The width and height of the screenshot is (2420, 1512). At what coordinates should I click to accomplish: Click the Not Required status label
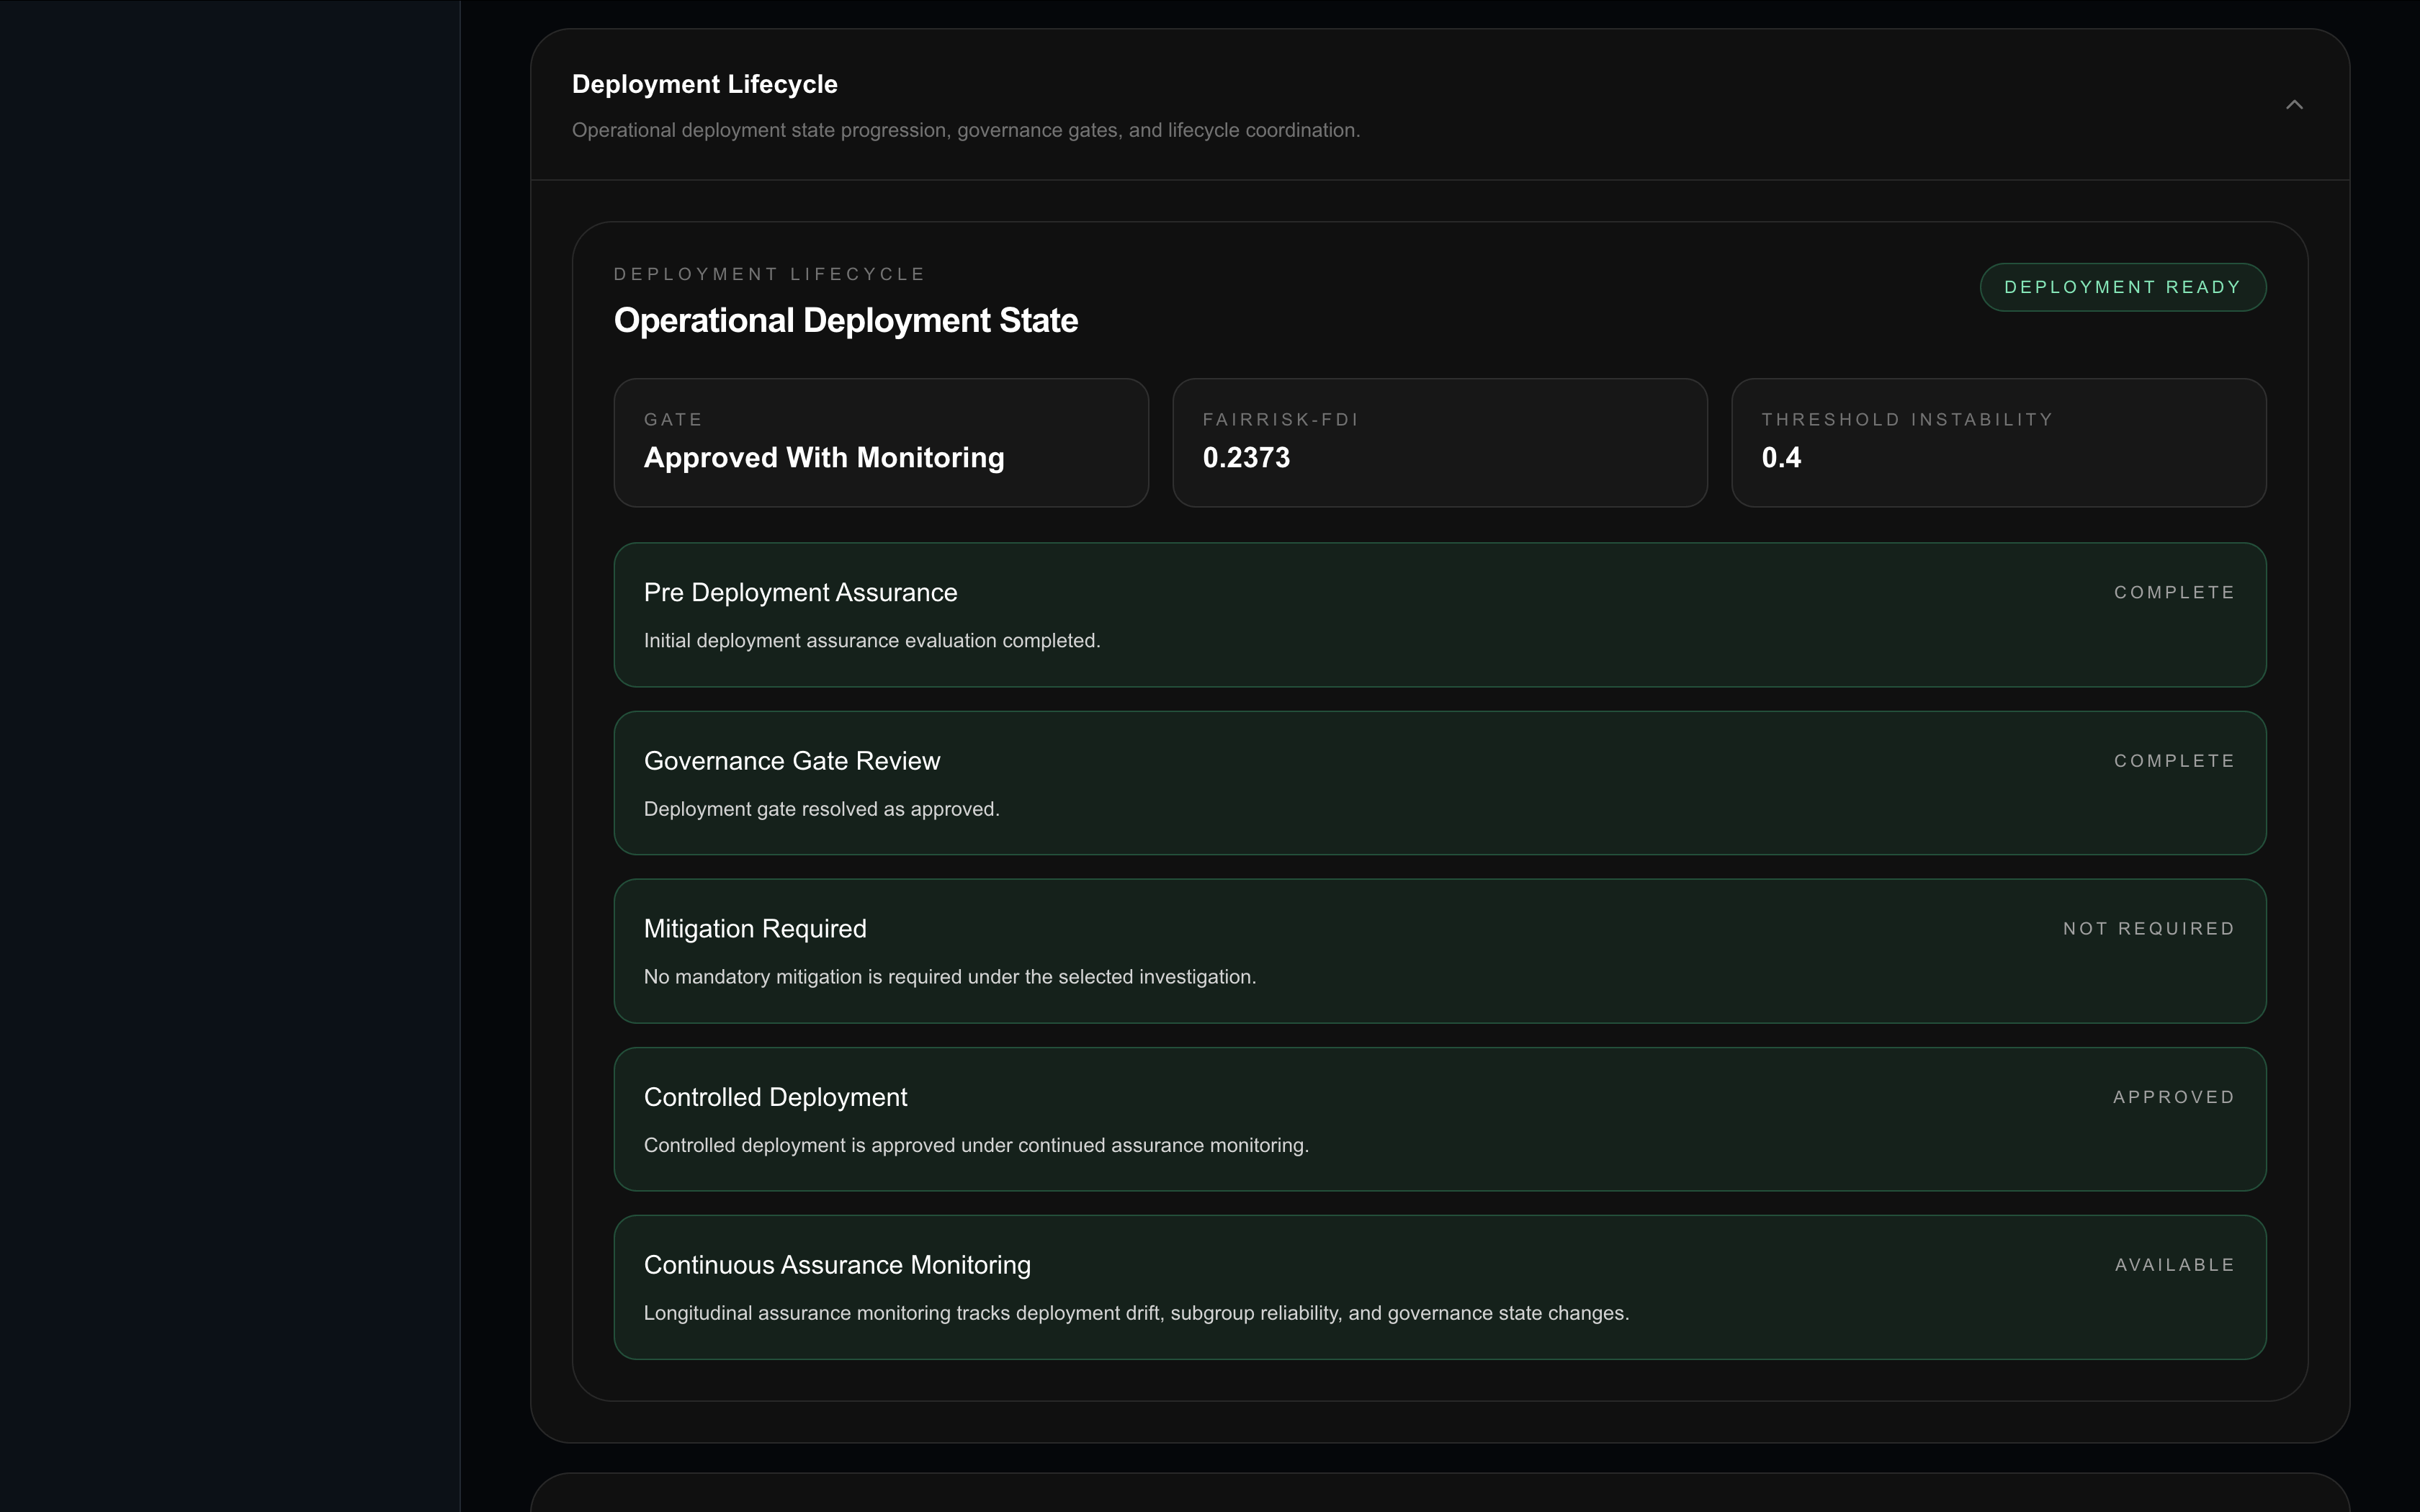(2148, 929)
